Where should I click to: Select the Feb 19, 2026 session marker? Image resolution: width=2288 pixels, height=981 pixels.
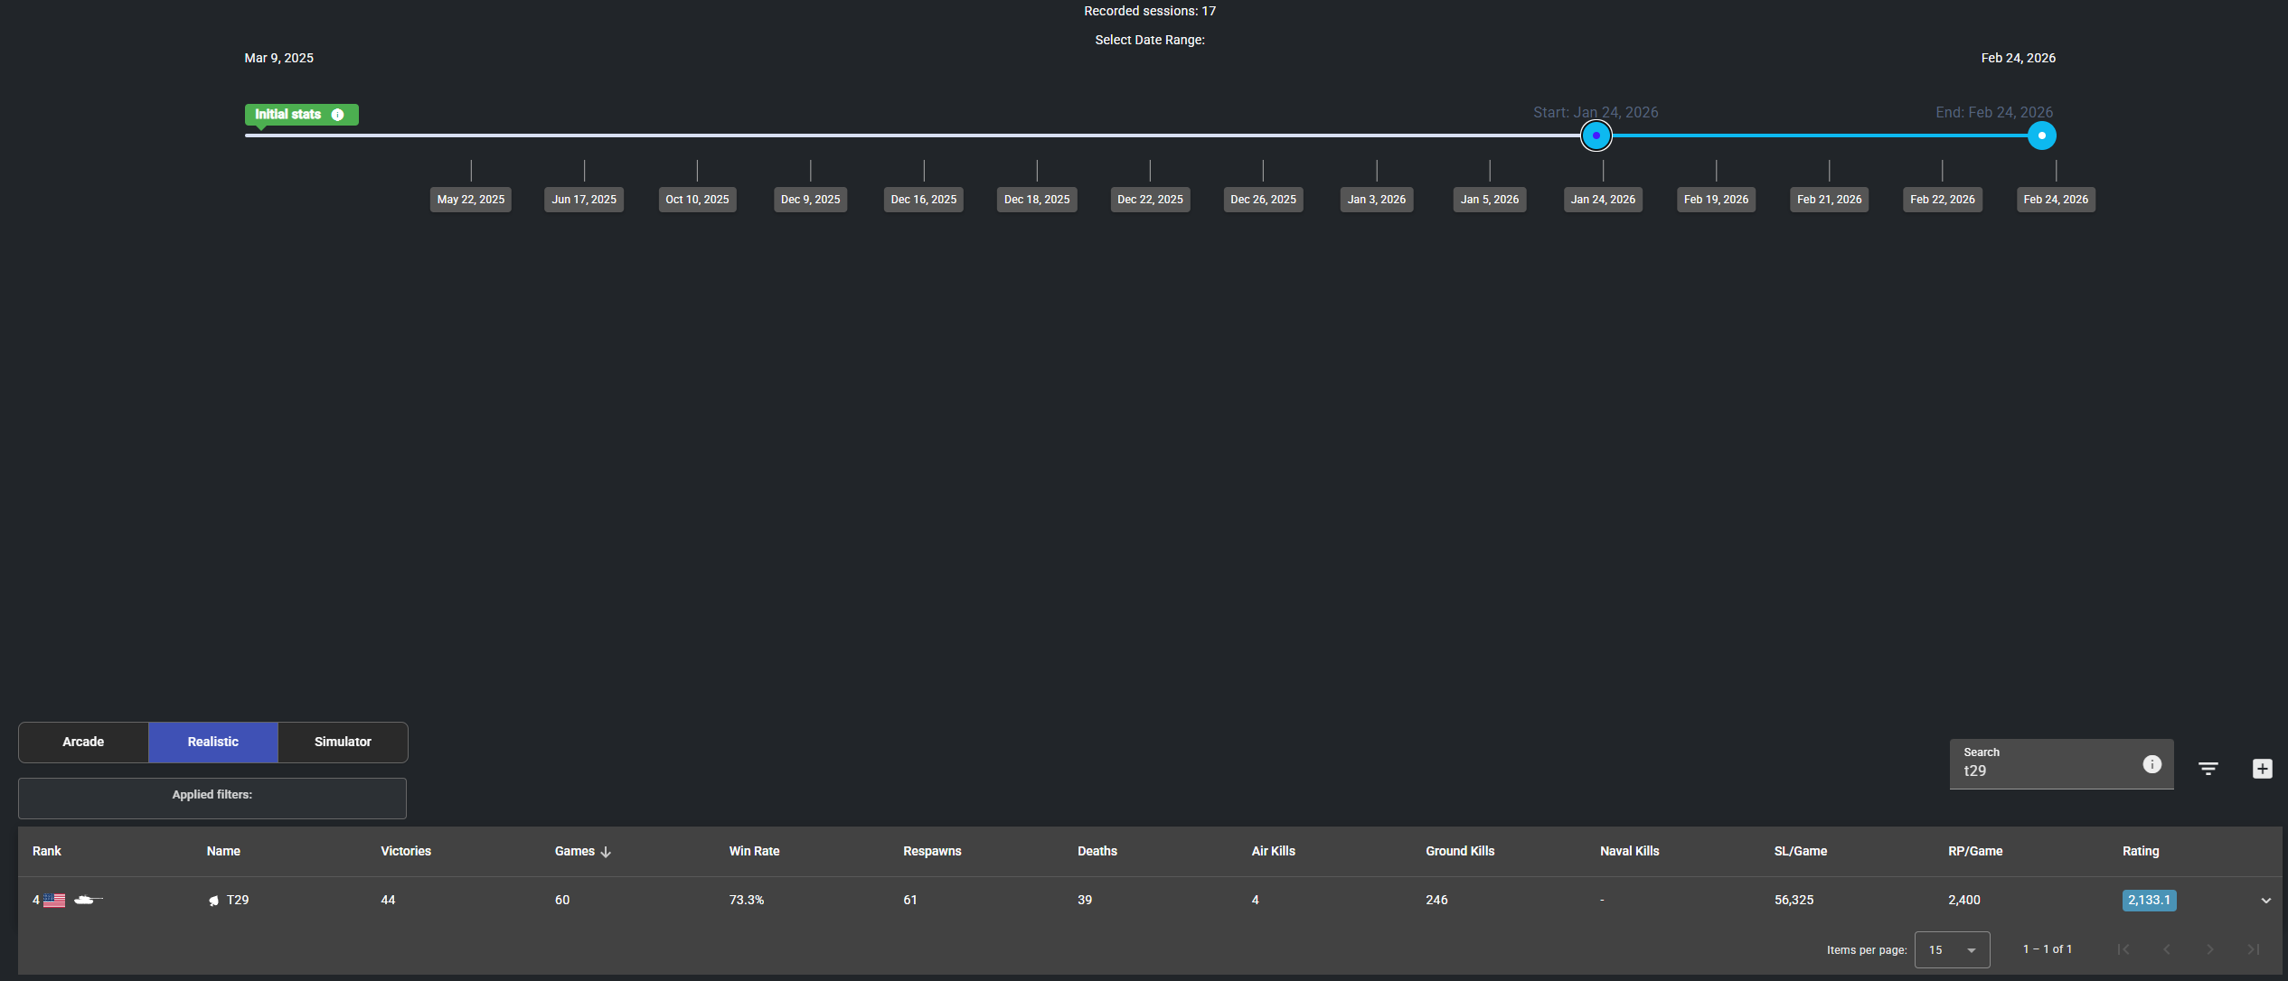coord(1716,200)
